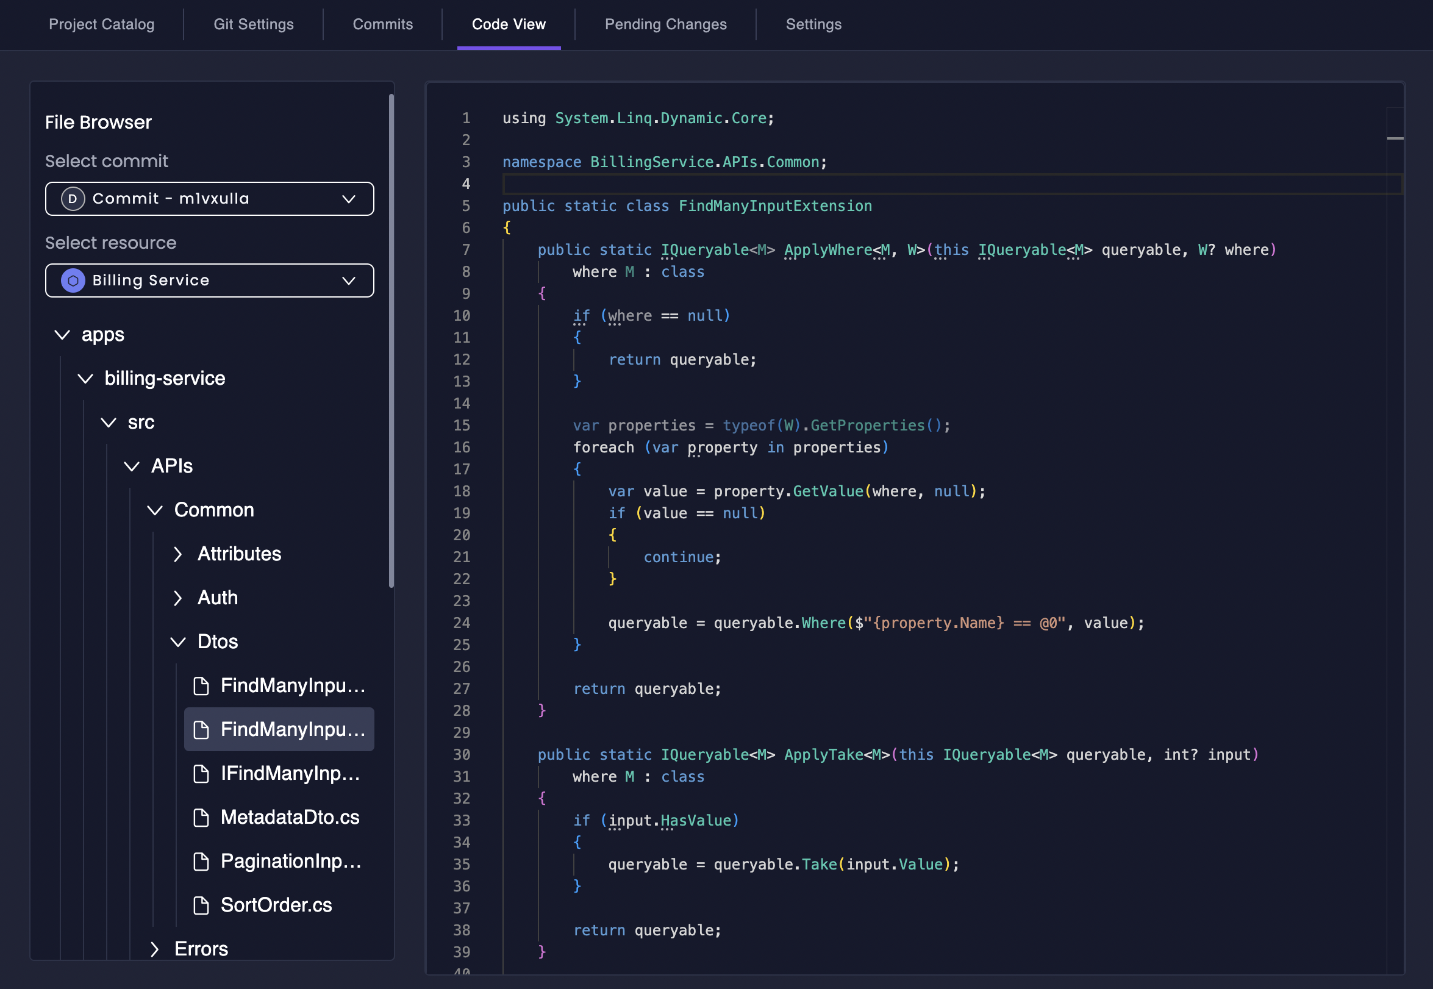Click the SortOrder.cs file icon
This screenshot has height=989, width=1433.
coord(201,905)
